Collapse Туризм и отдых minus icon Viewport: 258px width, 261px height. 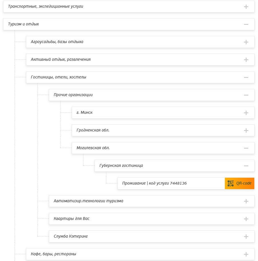point(246,24)
